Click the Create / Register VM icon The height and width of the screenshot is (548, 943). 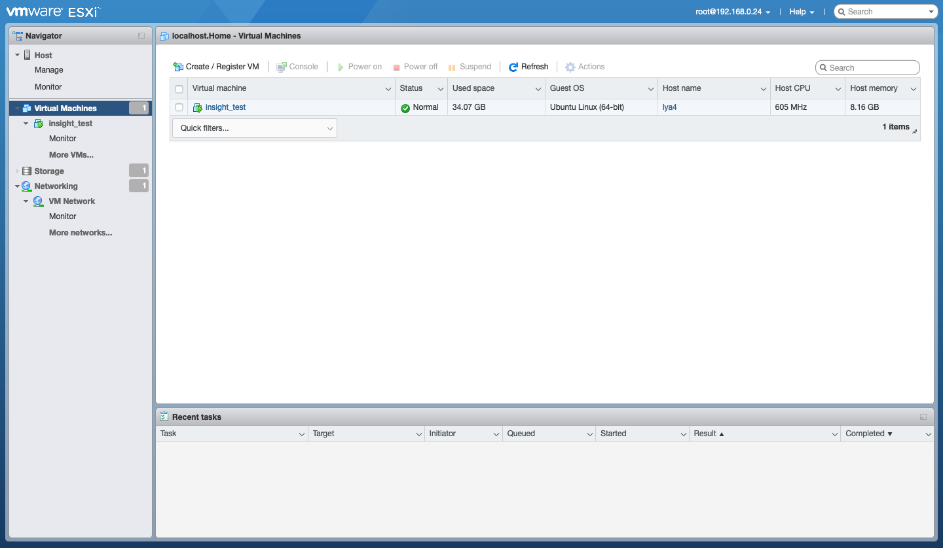177,66
